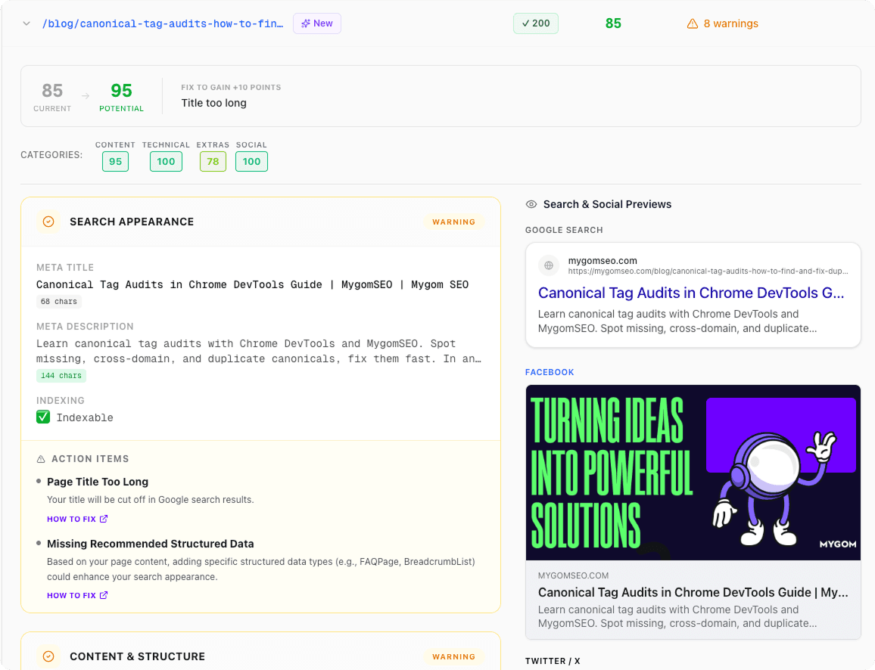The width and height of the screenshot is (875, 670).
Task: Open HOW TO FIX for Page Title Too Long
Action: coord(72,519)
